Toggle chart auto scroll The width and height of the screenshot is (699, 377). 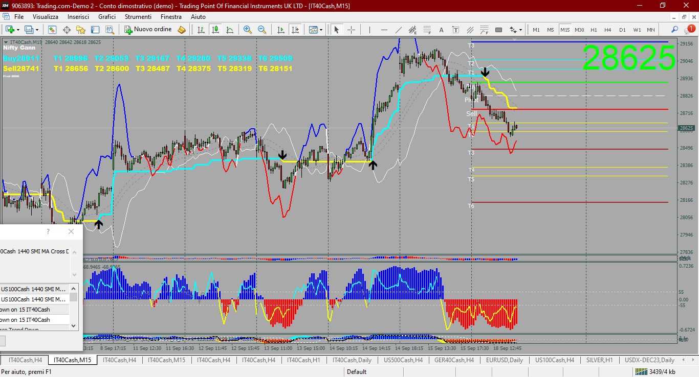281,30
